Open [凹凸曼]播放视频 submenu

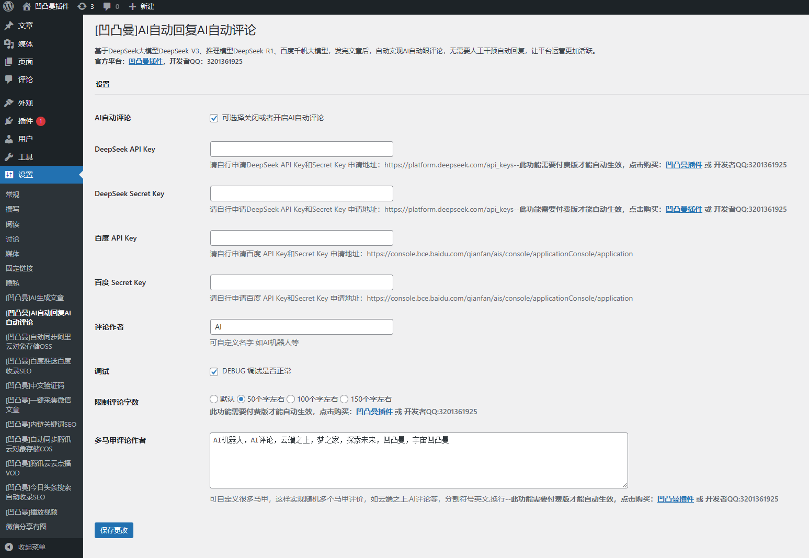pos(31,512)
